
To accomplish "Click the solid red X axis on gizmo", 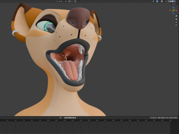I will tap(176, 10).
